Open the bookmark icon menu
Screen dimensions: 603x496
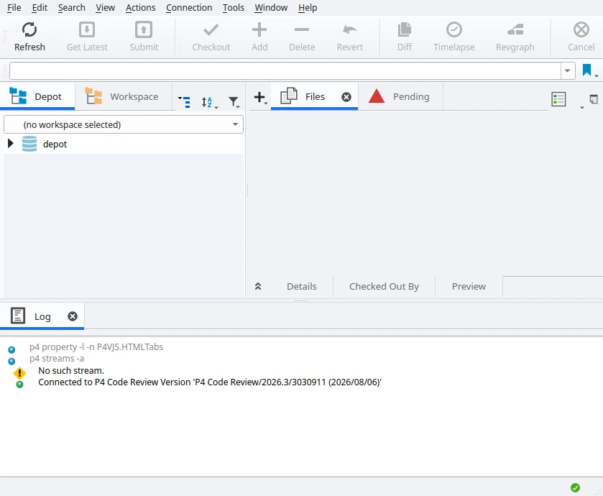click(x=589, y=70)
